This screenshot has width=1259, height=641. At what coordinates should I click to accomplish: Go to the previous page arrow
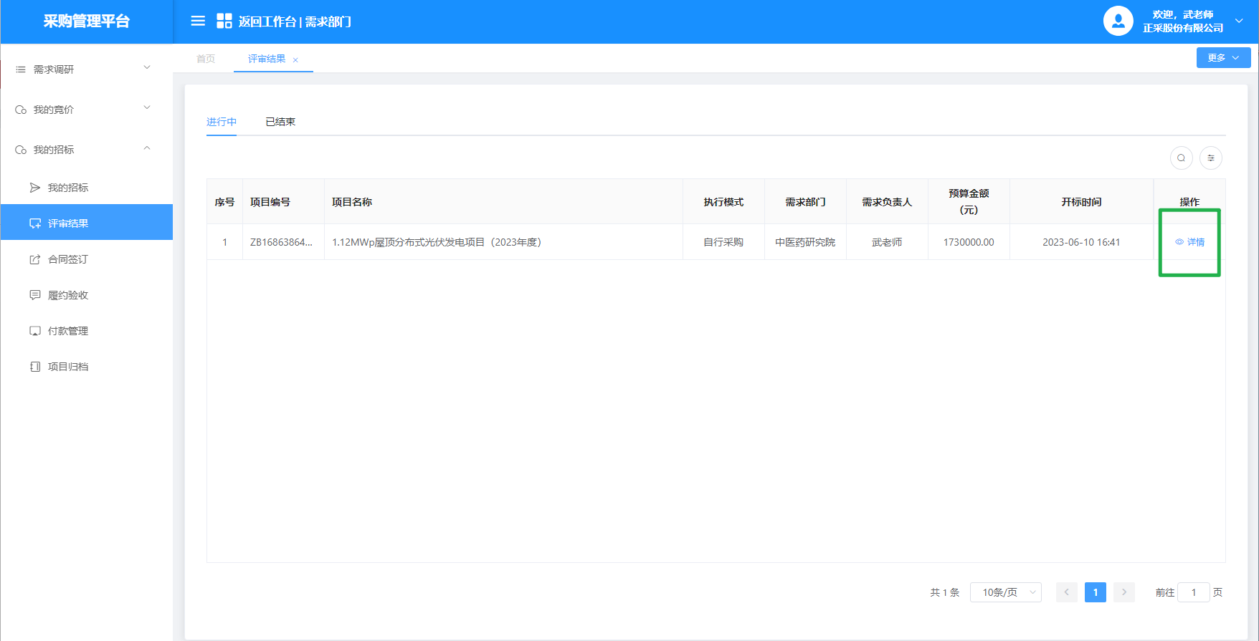click(1066, 592)
